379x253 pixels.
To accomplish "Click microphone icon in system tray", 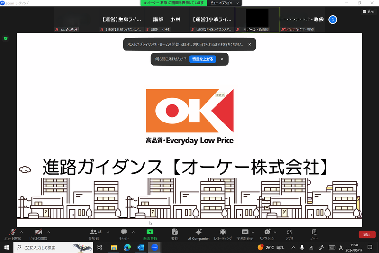I will click(302, 247).
